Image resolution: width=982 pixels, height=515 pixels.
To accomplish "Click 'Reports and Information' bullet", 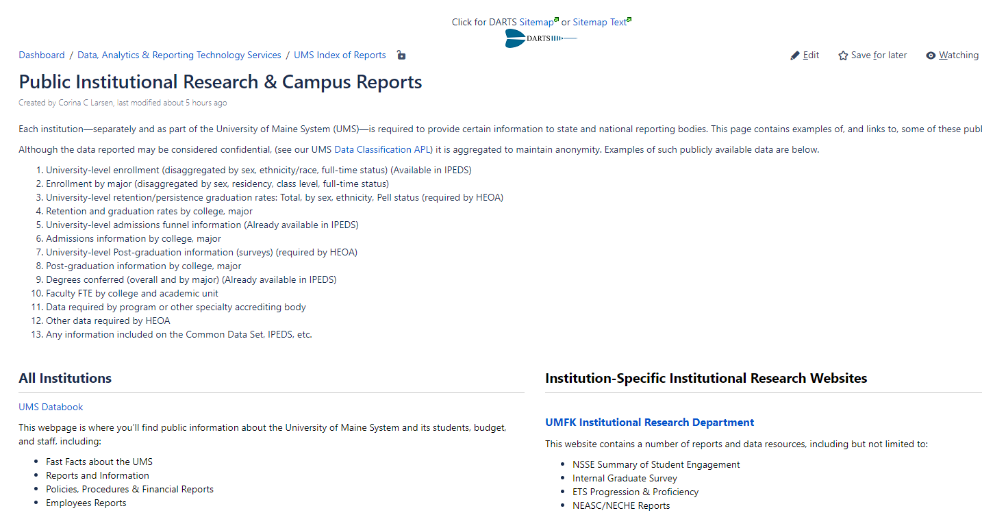I will 97,475.
